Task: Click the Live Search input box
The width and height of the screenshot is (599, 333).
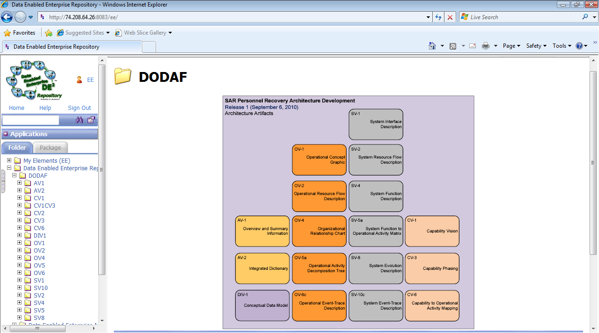Action: pos(520,17)
